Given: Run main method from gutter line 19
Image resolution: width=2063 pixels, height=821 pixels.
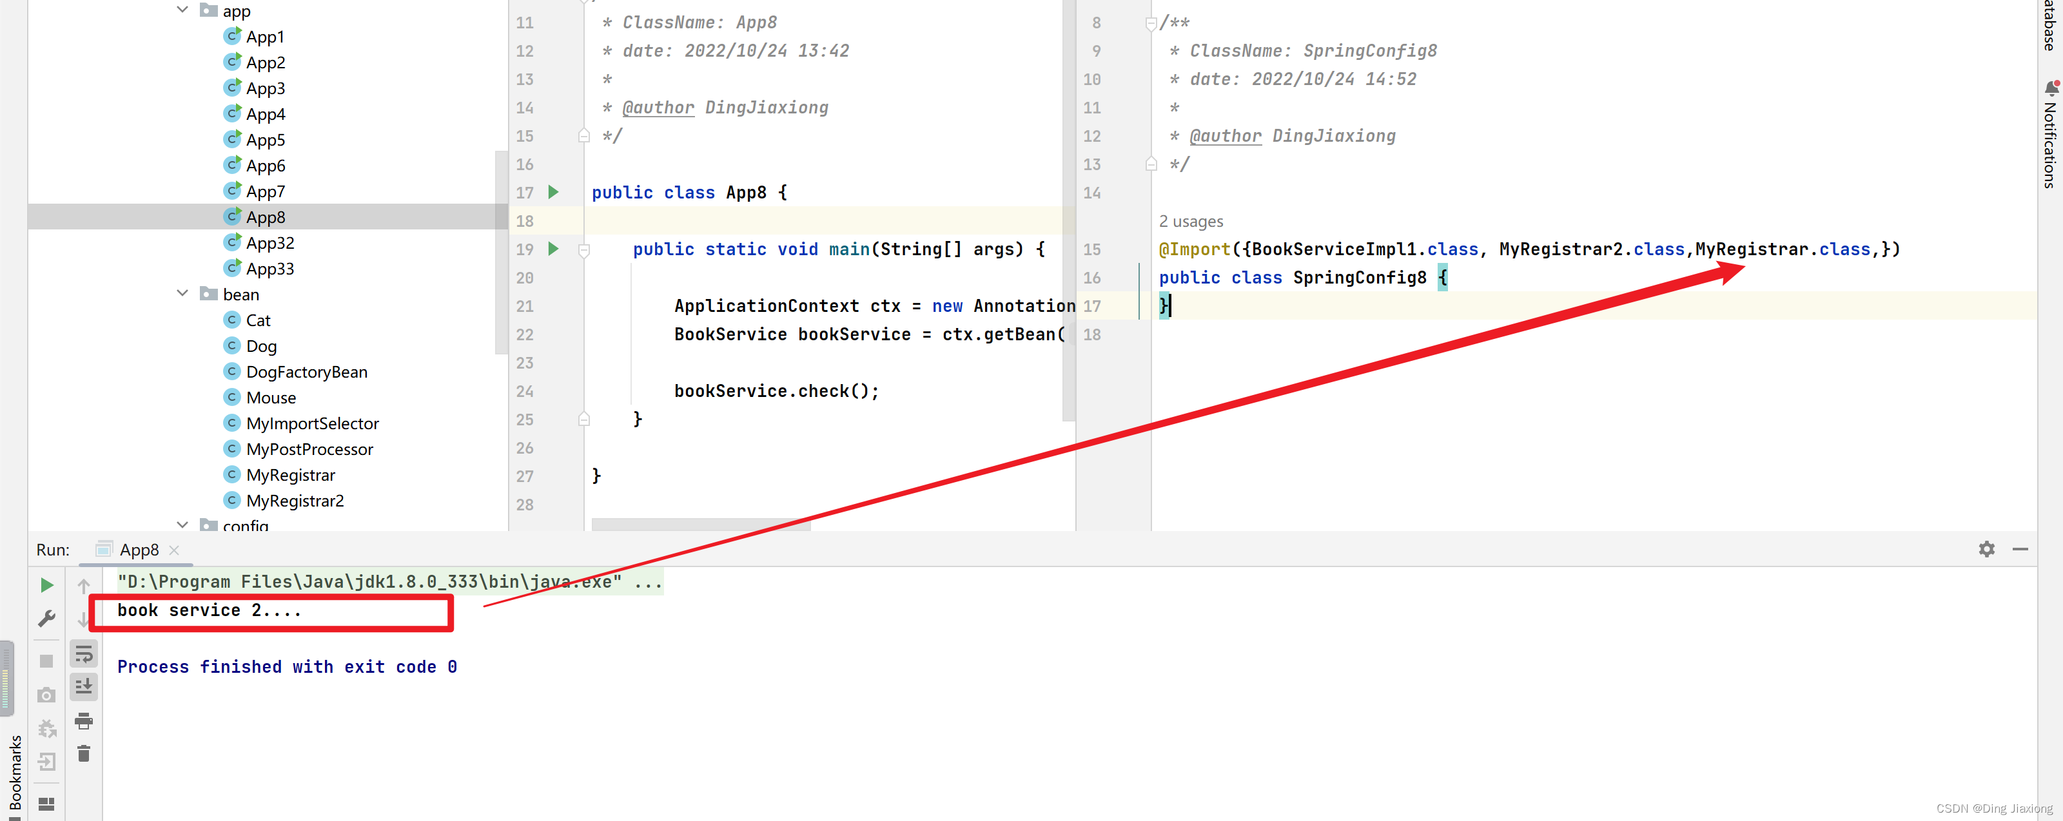Looking at the screenshot, I should tap(552, 249).
